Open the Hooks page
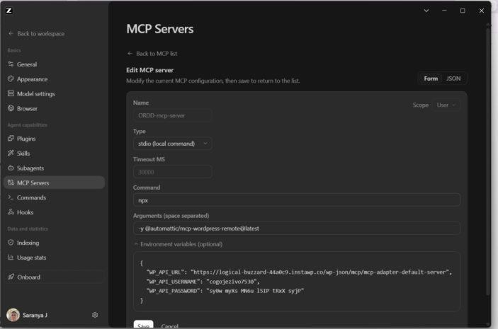498x329 pixels. click(54, 212)
